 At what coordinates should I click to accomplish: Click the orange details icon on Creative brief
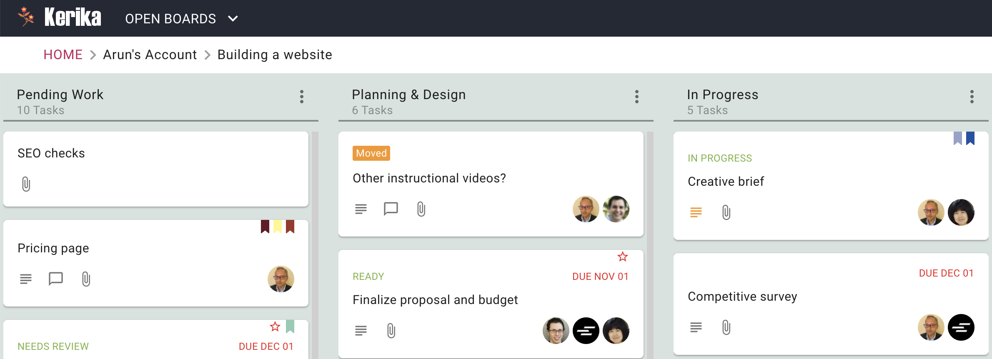696,212
